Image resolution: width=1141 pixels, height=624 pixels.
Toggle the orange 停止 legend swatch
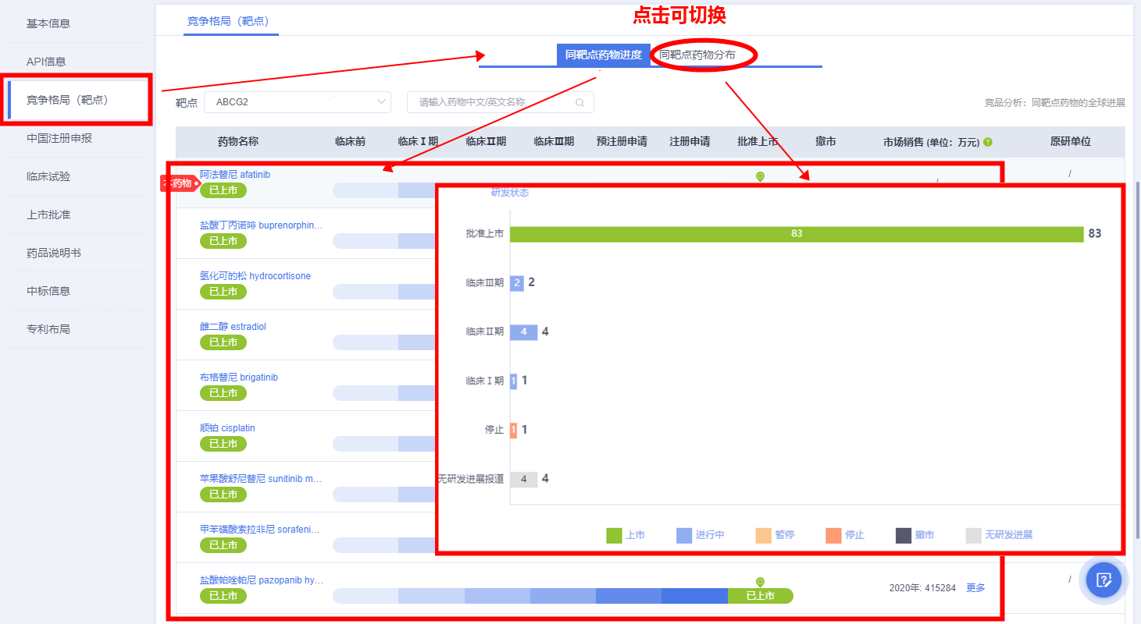(833, 535)
